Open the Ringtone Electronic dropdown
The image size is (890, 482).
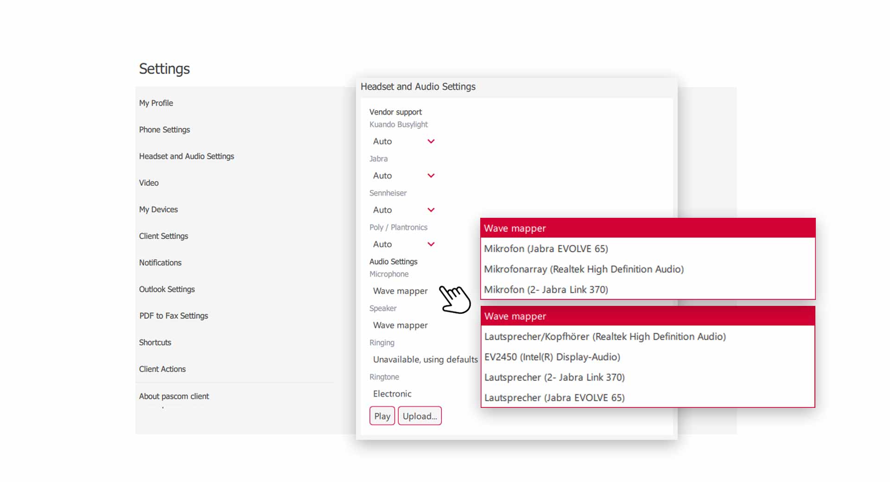pyautogui.click(x=392, y=394)
